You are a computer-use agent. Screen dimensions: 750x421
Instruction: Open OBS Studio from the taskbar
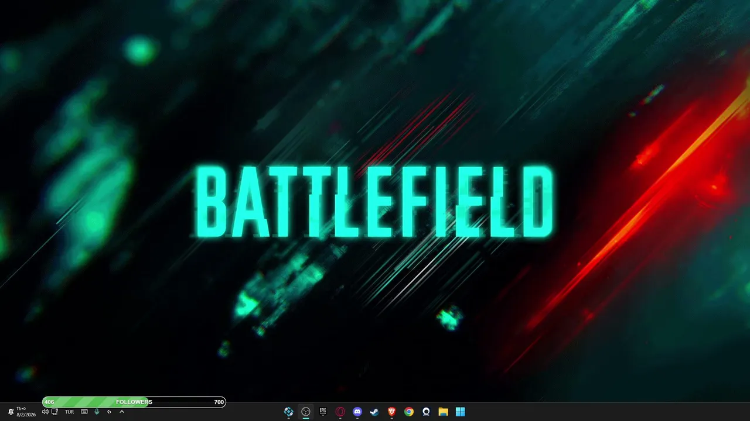305,412
